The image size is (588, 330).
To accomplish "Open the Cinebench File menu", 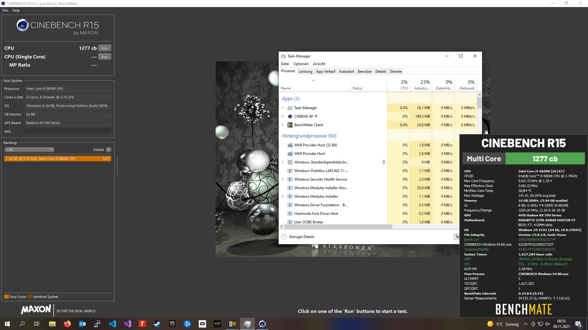I will coord(5,10).
